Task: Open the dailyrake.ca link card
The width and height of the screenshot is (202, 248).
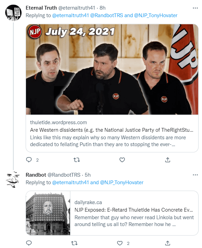Action: [134, 213]
